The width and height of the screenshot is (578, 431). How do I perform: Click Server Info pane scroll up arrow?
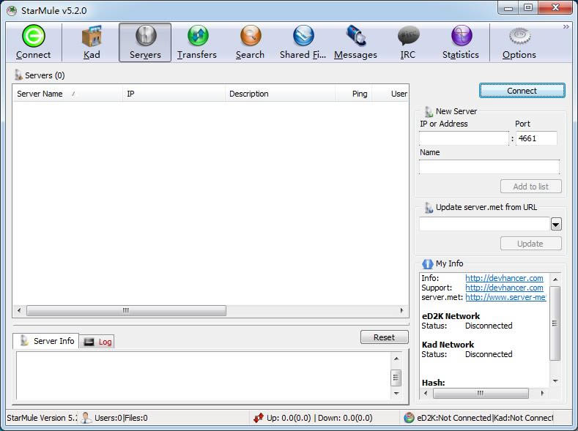(396, 359)
